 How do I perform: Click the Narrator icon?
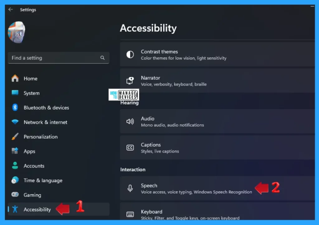pos(130,81)
